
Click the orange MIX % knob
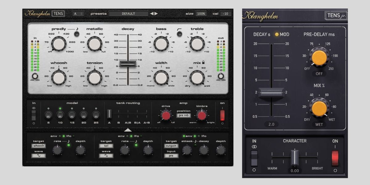click(319, 108)
